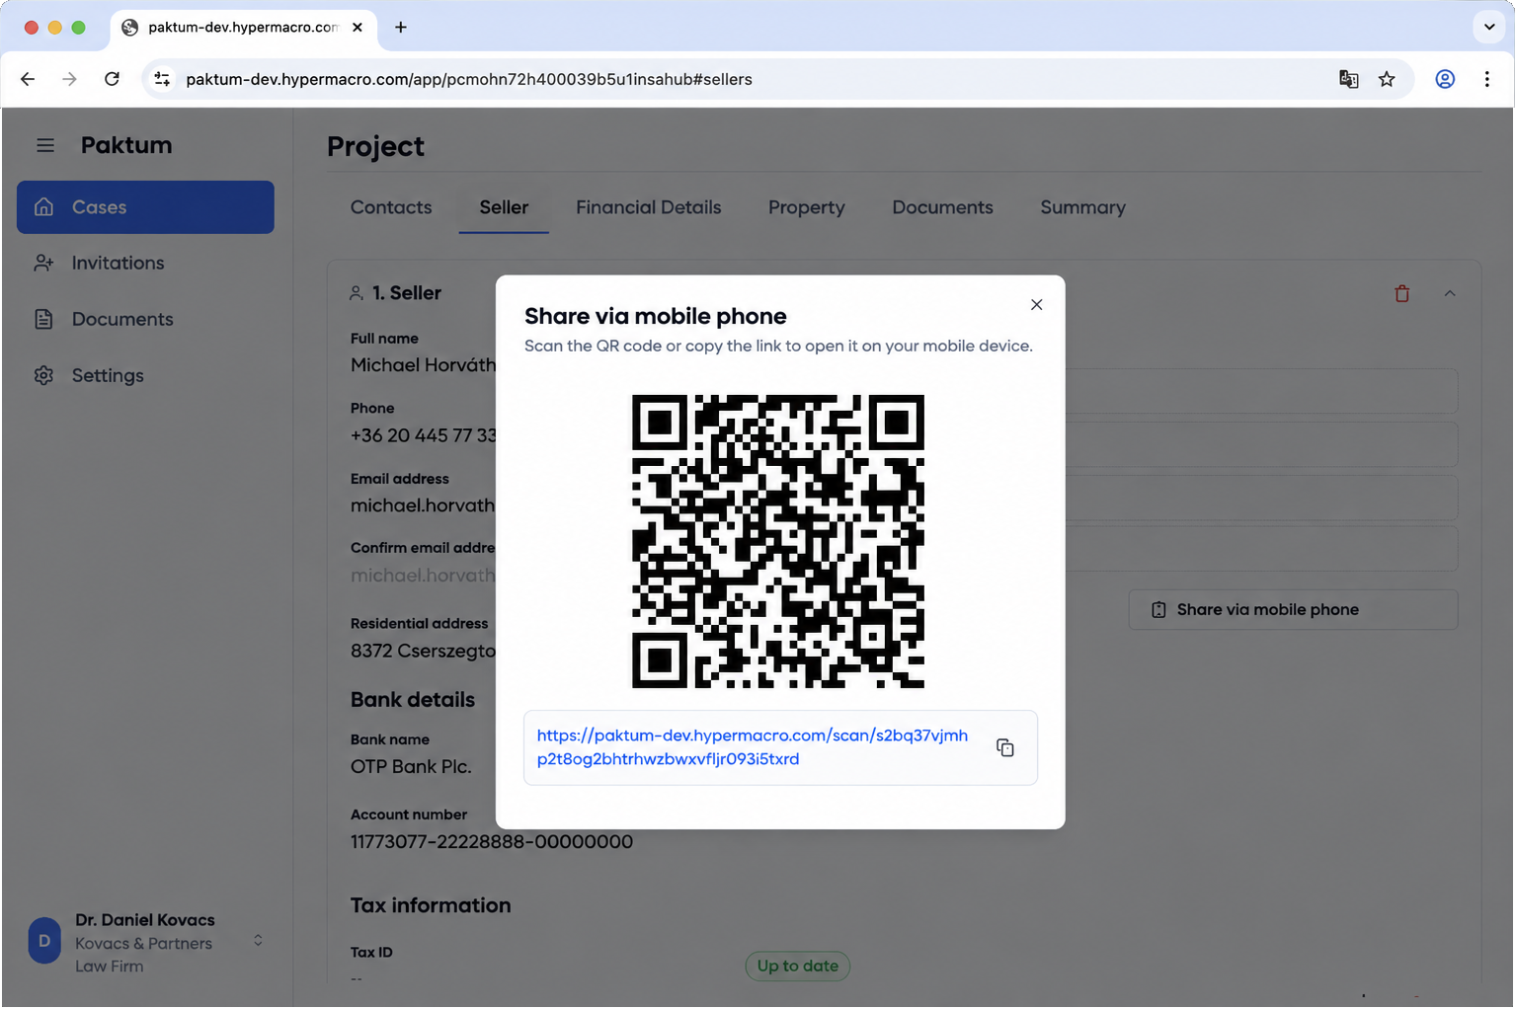
Task: Select the paktum-dev.hypermacro.com browser tab
Action: (243, 28)
